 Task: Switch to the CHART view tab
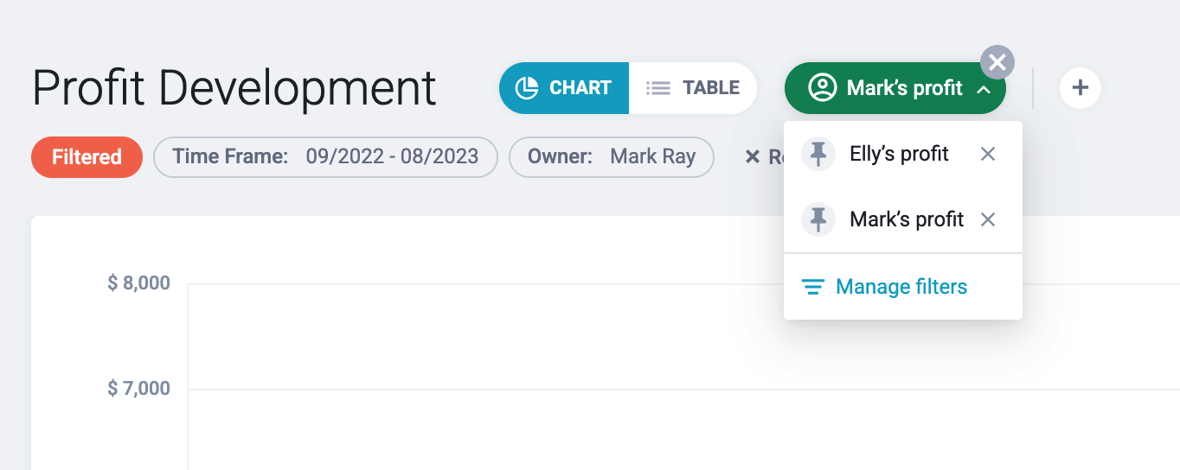click(x=564, y=88)
